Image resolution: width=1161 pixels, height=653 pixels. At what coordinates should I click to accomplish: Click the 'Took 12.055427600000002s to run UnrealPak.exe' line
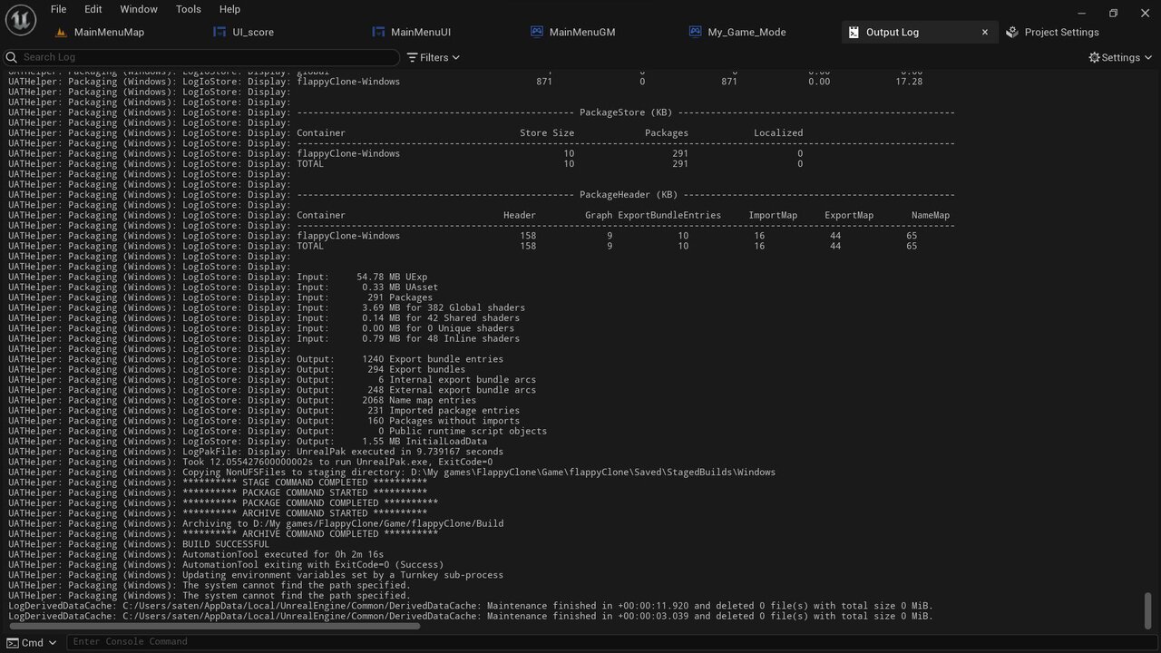click(x=250, y=462)
